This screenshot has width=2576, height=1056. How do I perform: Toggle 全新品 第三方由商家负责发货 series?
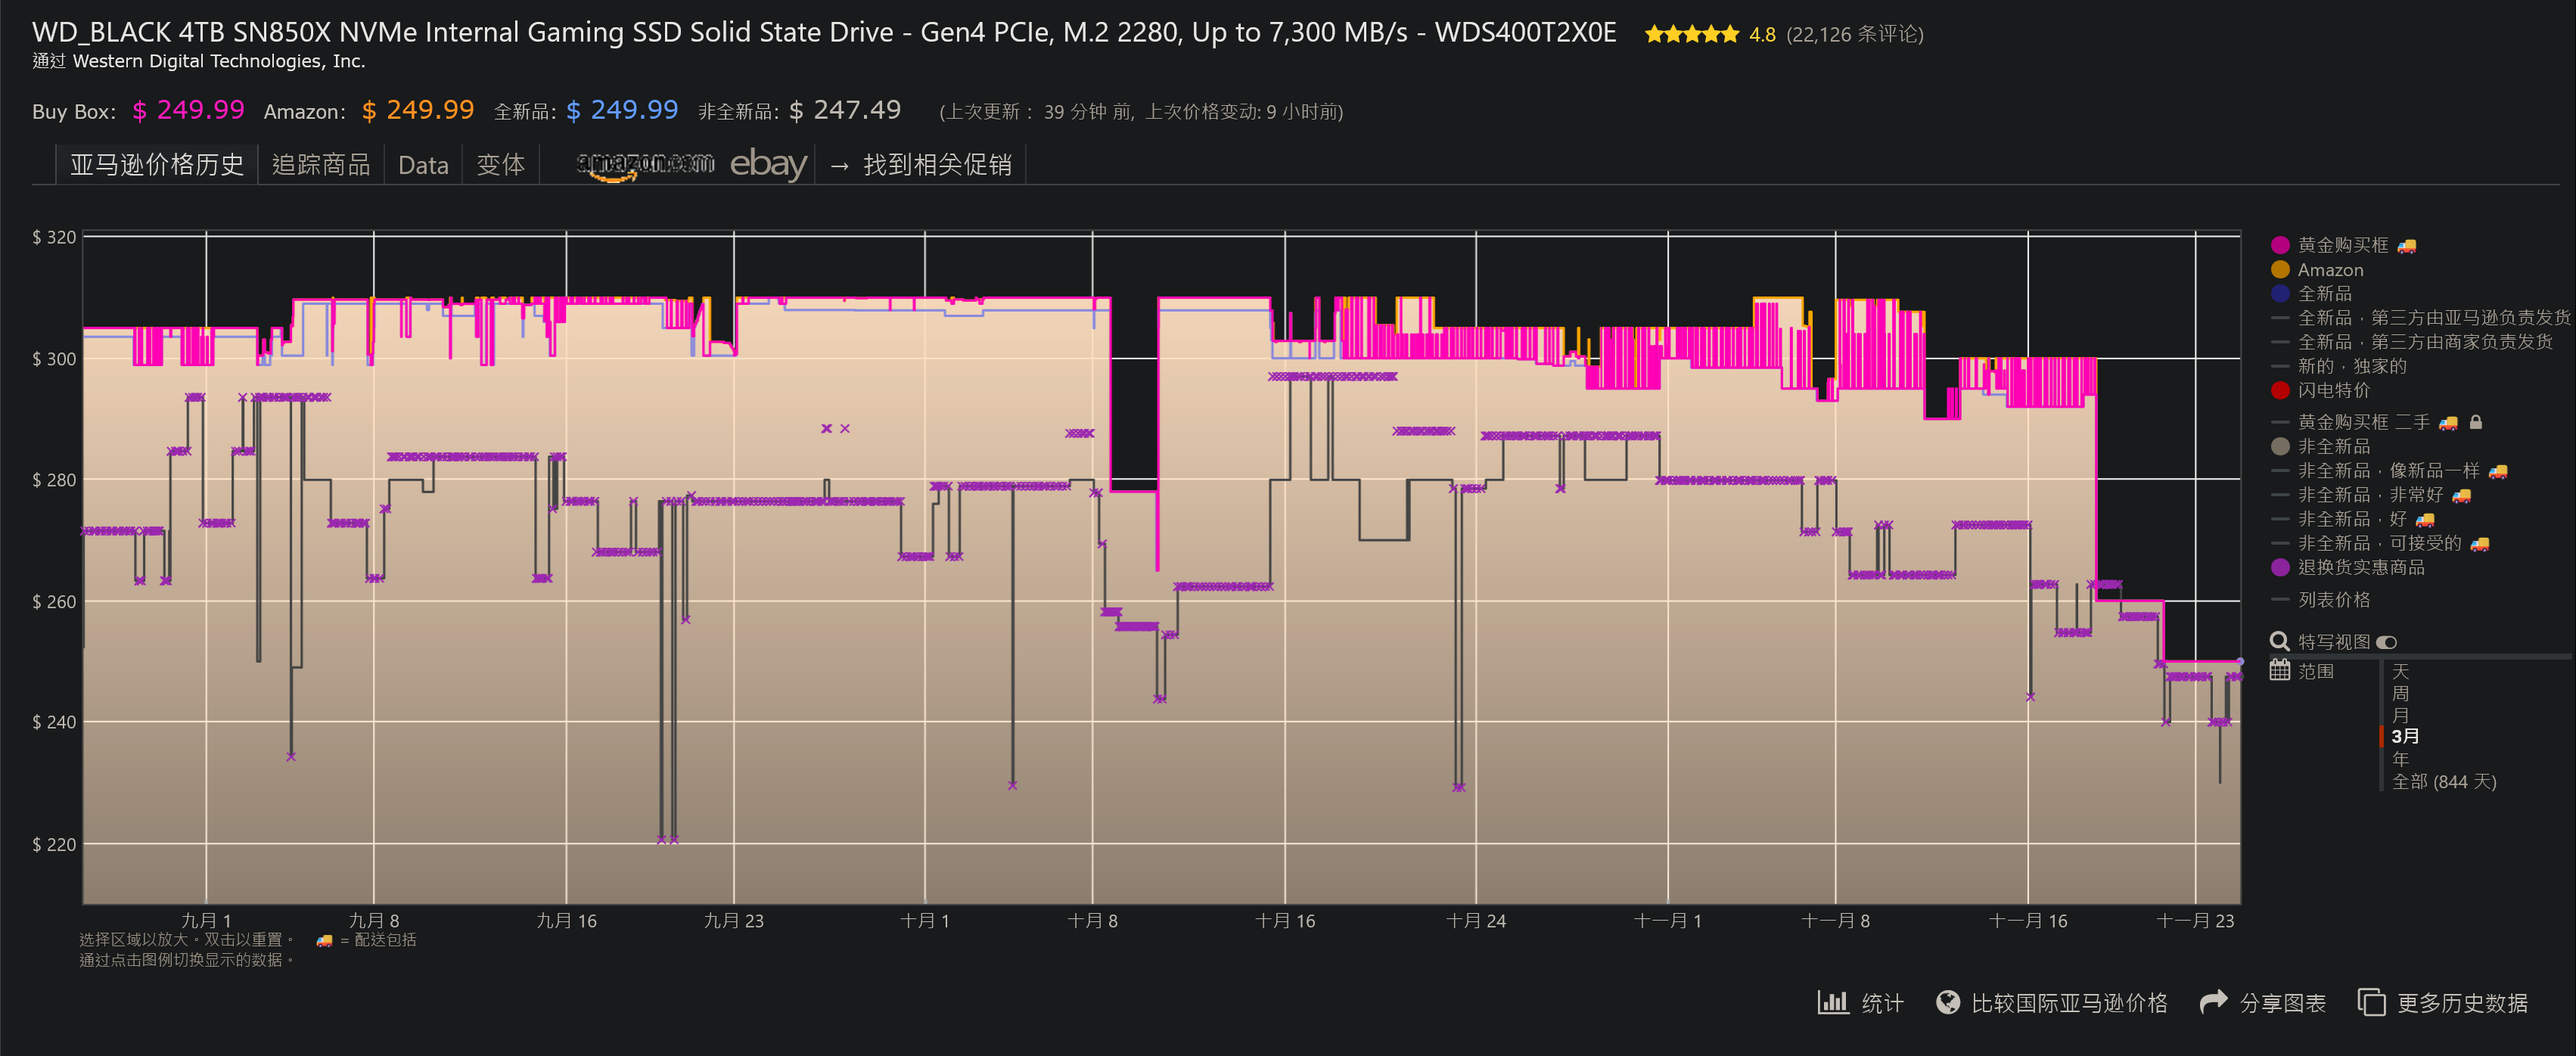click(2411, 342)
